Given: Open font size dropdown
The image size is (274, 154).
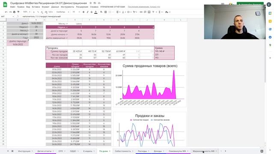Looking at the screenshot, I should (x=76, y=12).
